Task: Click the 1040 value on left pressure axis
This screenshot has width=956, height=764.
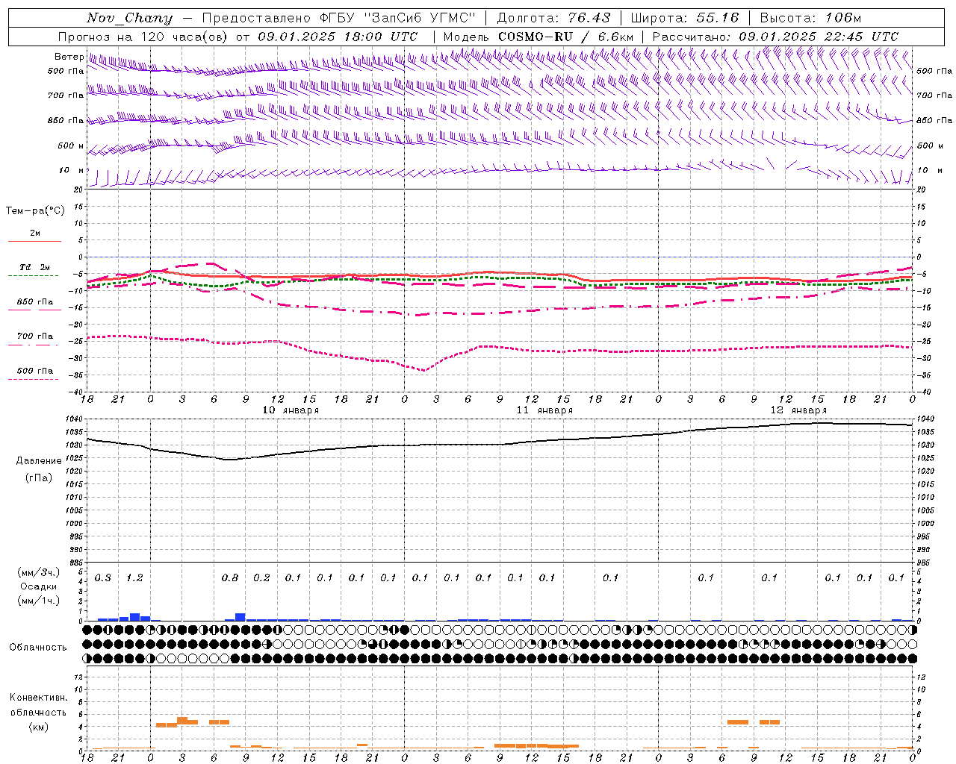Action: (x=75, y=419)
